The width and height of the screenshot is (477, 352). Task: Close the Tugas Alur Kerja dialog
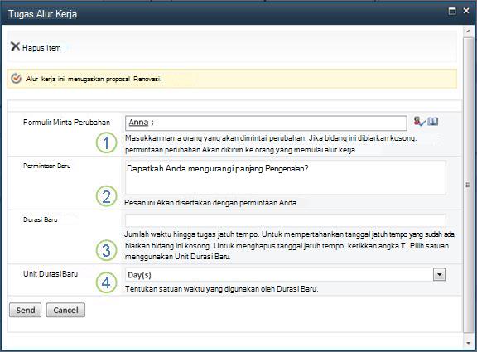(x=466, y=11)
